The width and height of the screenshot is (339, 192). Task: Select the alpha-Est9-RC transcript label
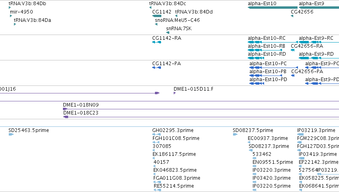(316, 38)
